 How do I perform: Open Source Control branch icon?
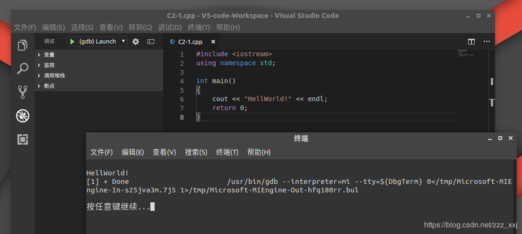click(x=22, y=92)
